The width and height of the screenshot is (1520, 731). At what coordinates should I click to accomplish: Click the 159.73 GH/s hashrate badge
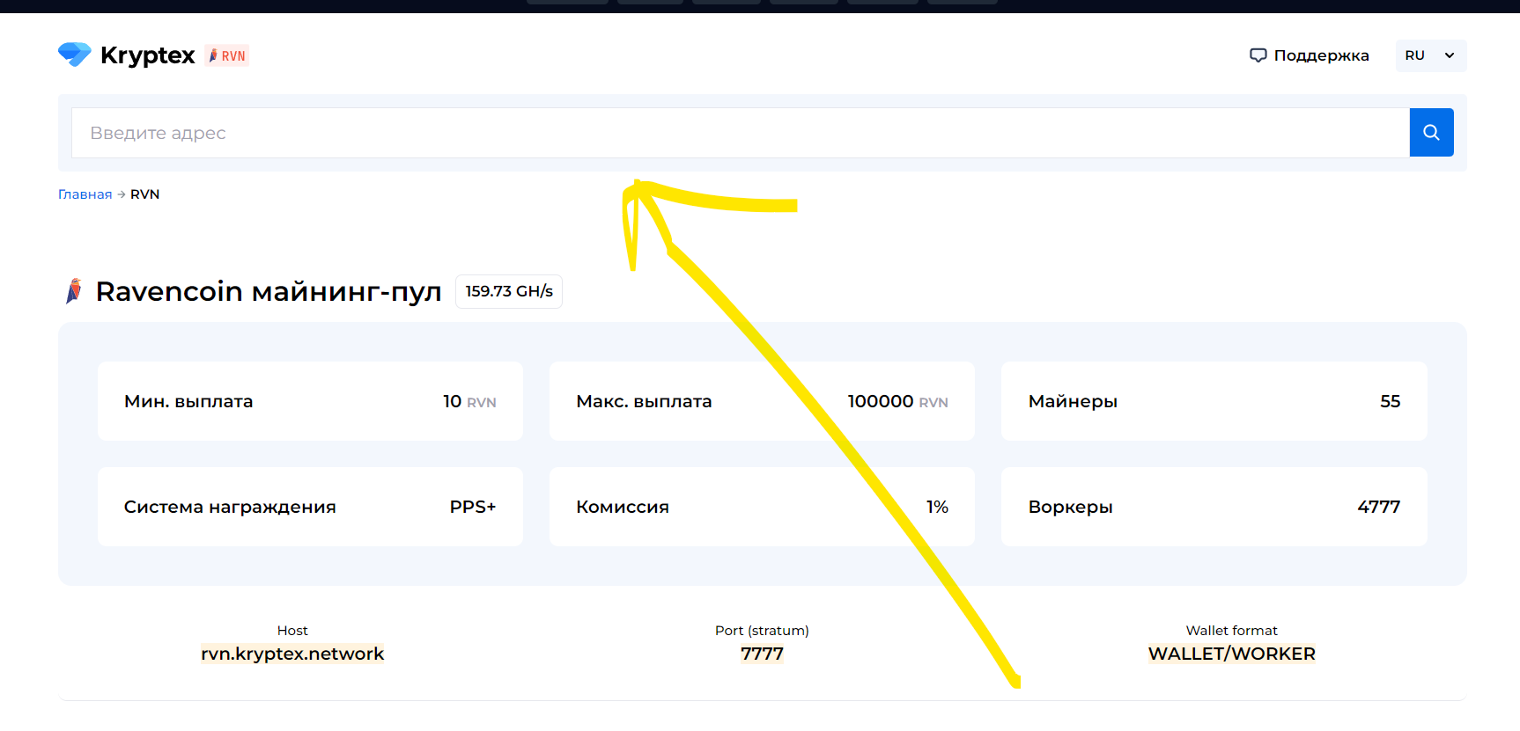pos(509,291)
